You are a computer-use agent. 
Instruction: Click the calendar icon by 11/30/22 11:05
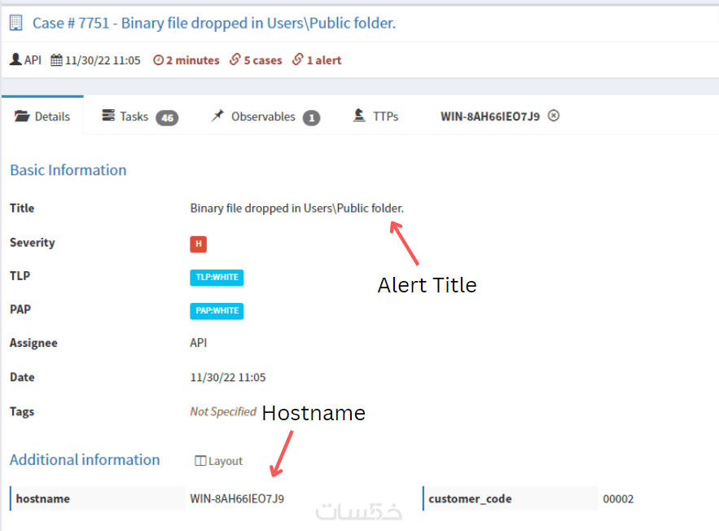point(56,60)
